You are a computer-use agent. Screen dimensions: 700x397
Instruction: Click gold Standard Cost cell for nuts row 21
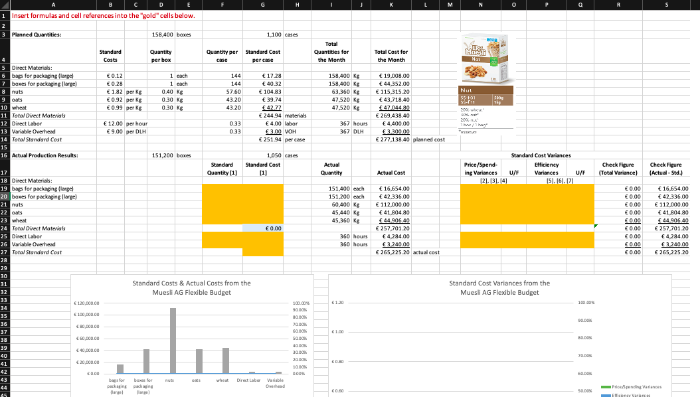tap(263, 204)
